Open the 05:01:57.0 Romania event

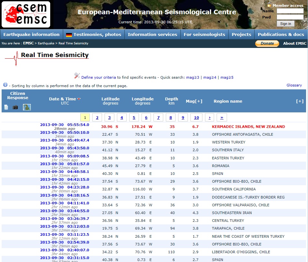(x=65, y=164)
